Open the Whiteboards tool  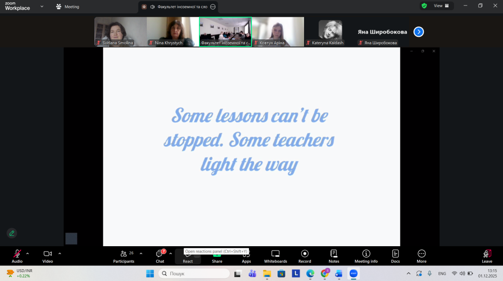tap(275, 256)
